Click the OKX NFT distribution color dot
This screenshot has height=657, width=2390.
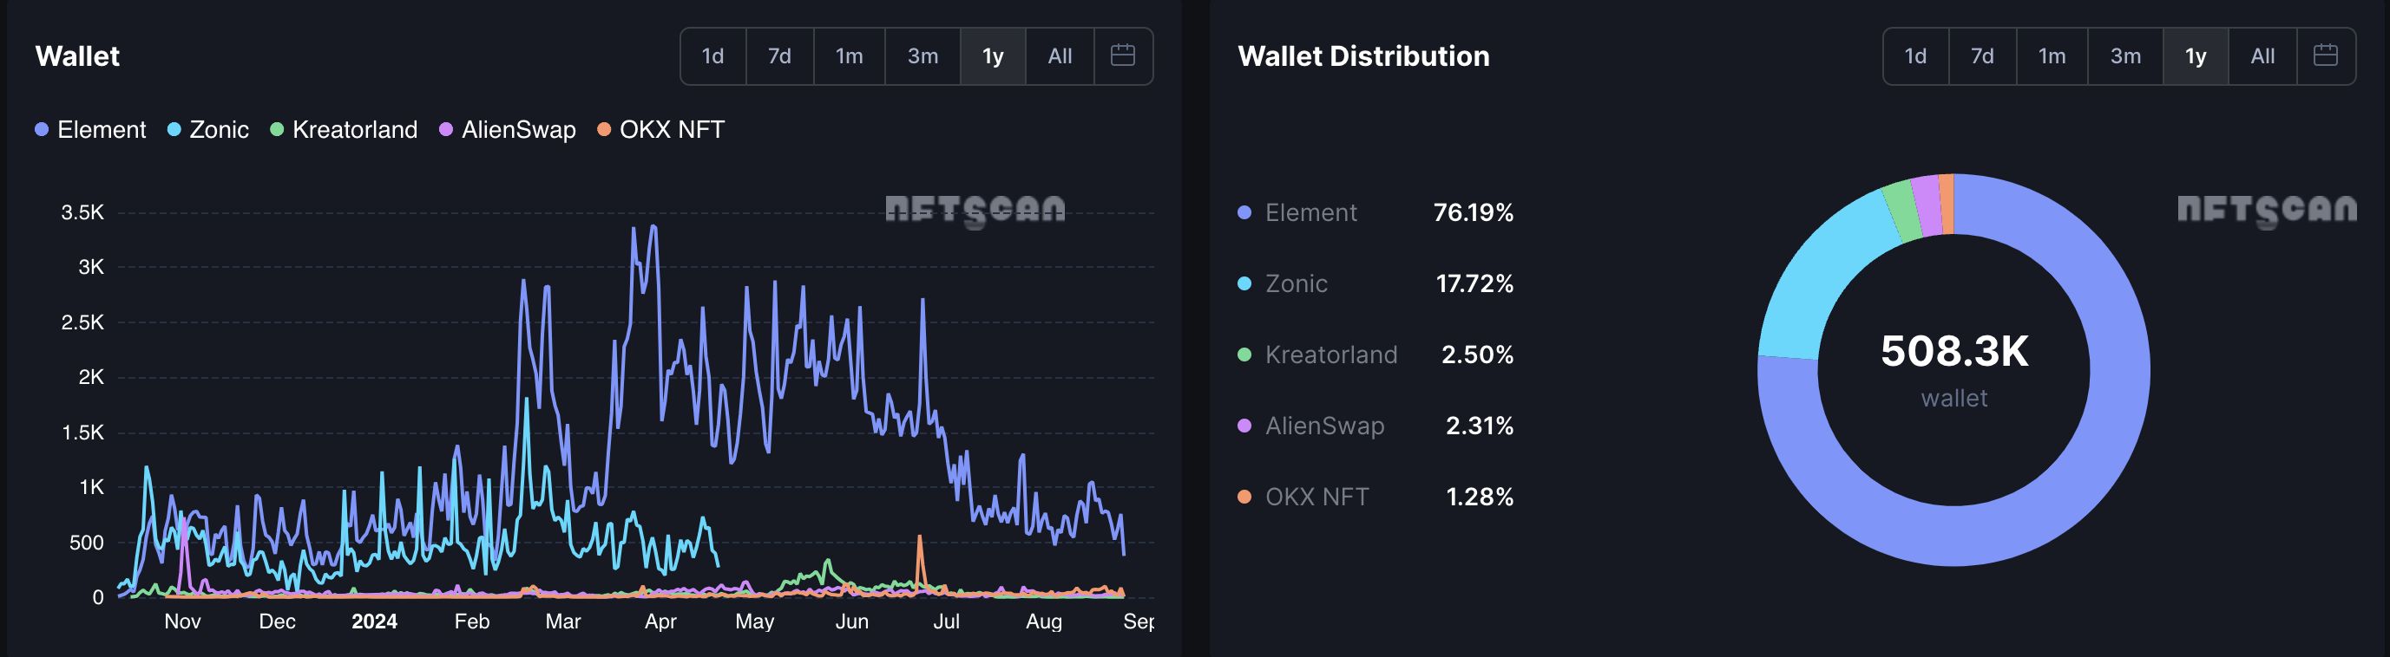(x=1244, y=497)
